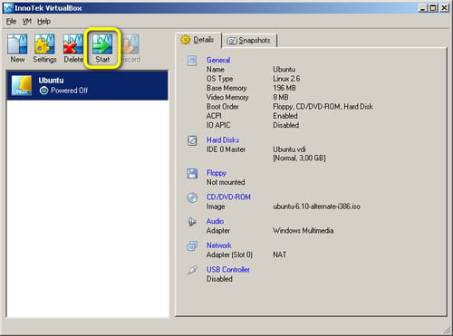Open the Help menu
This screenshot has width=453, height=336.
pos(44,22)
